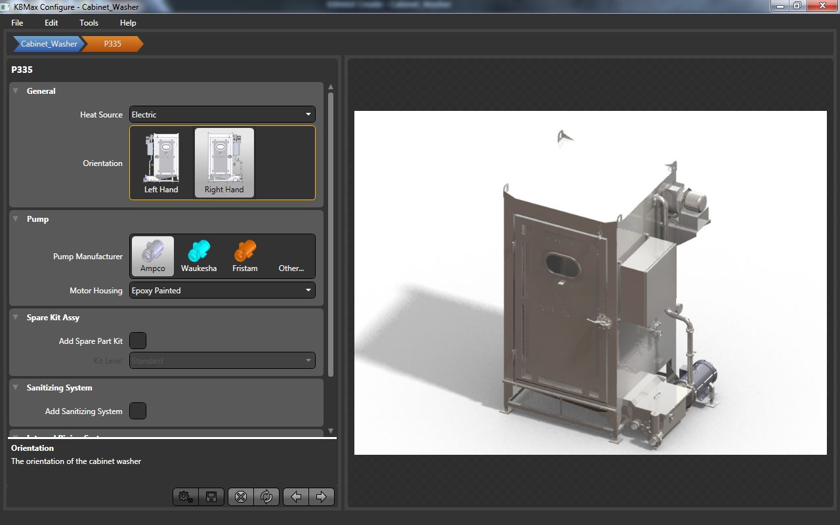Select the Left Hand orientation

click(x=161, y=163)
